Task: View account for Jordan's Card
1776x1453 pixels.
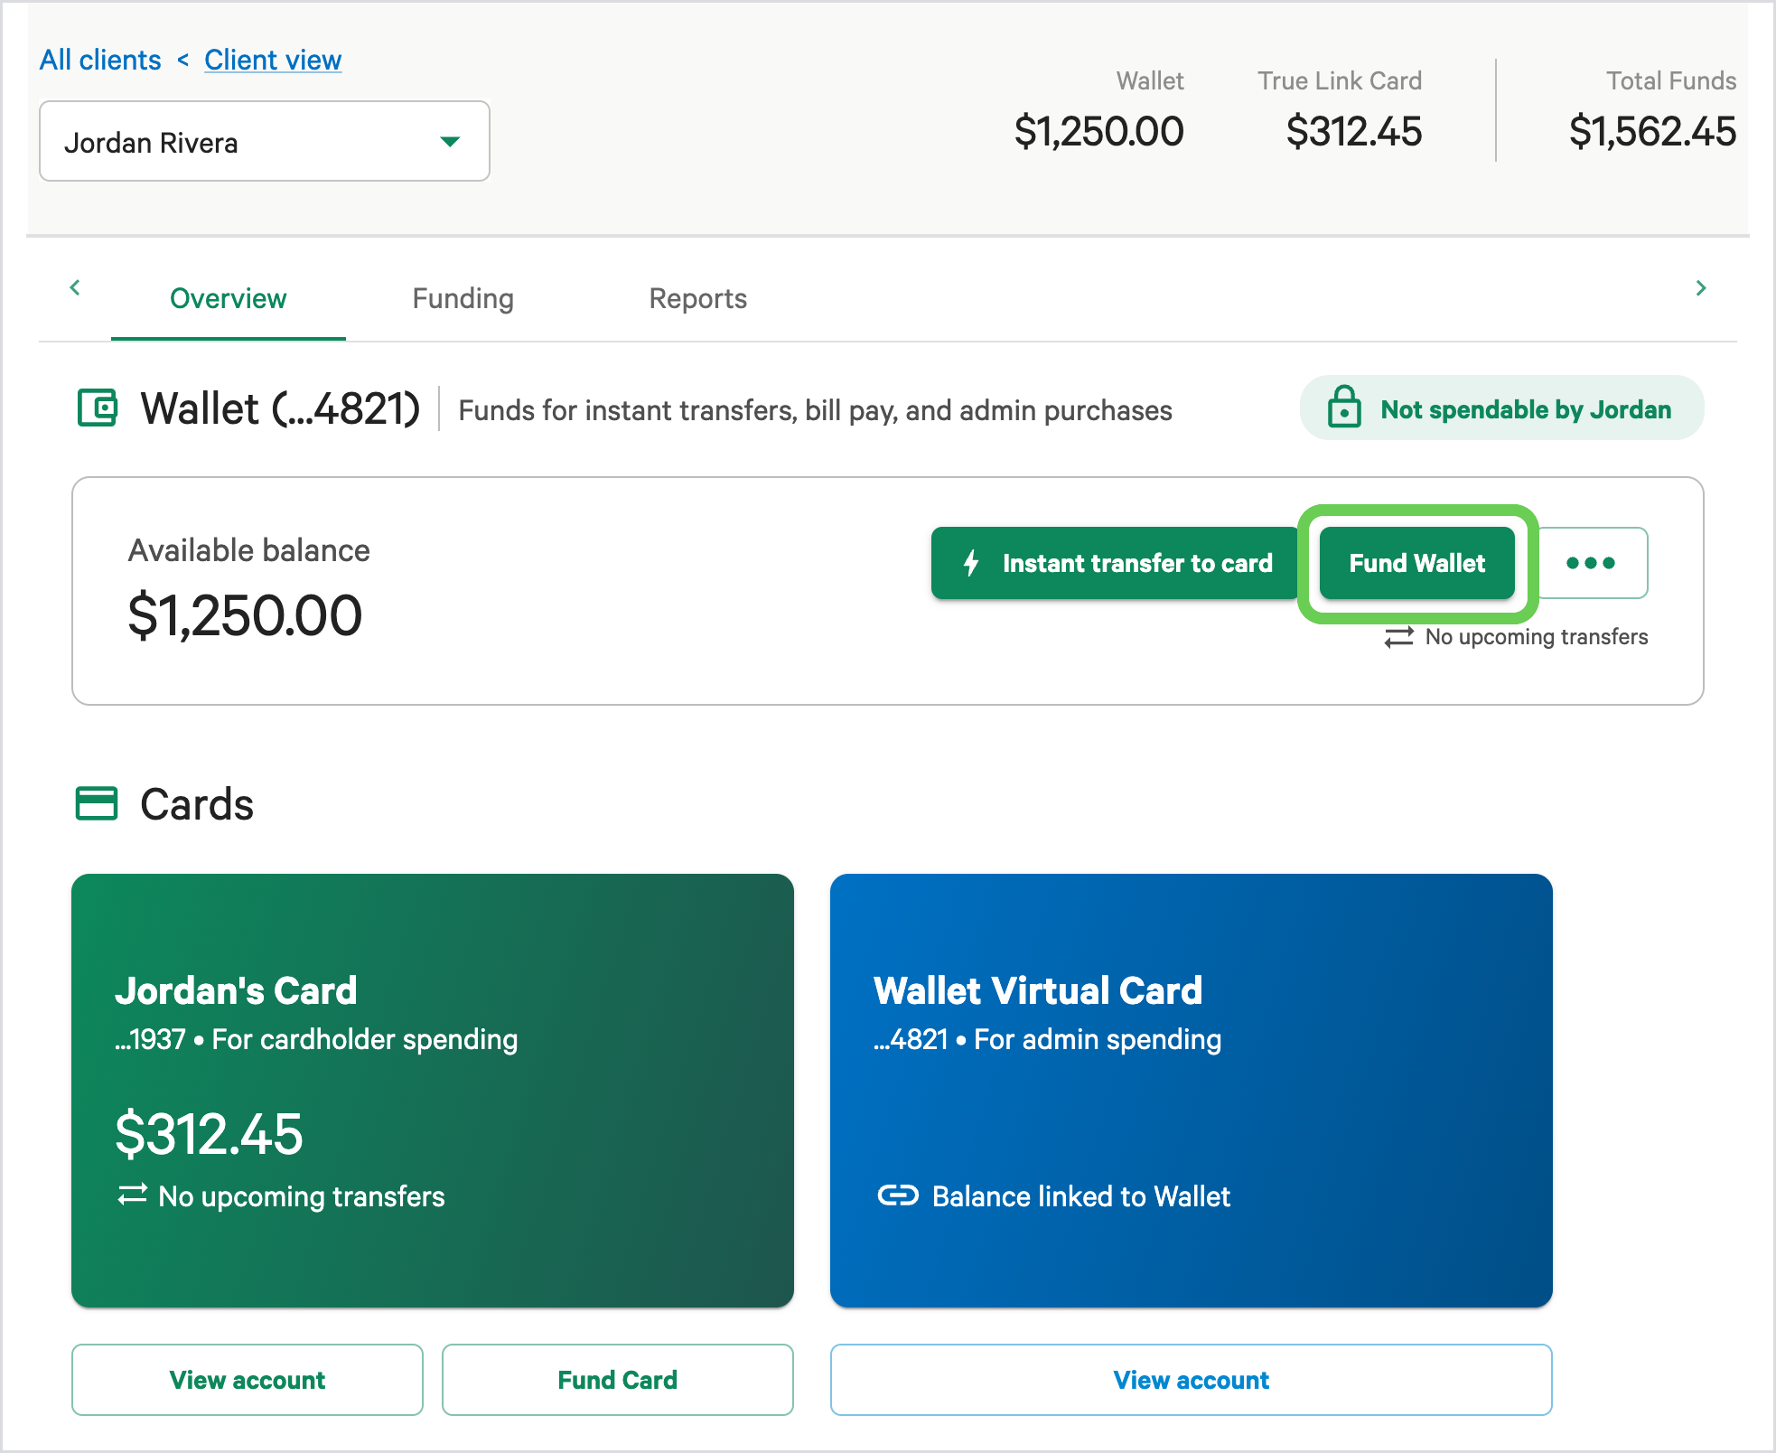Action: pos(248,1380)
